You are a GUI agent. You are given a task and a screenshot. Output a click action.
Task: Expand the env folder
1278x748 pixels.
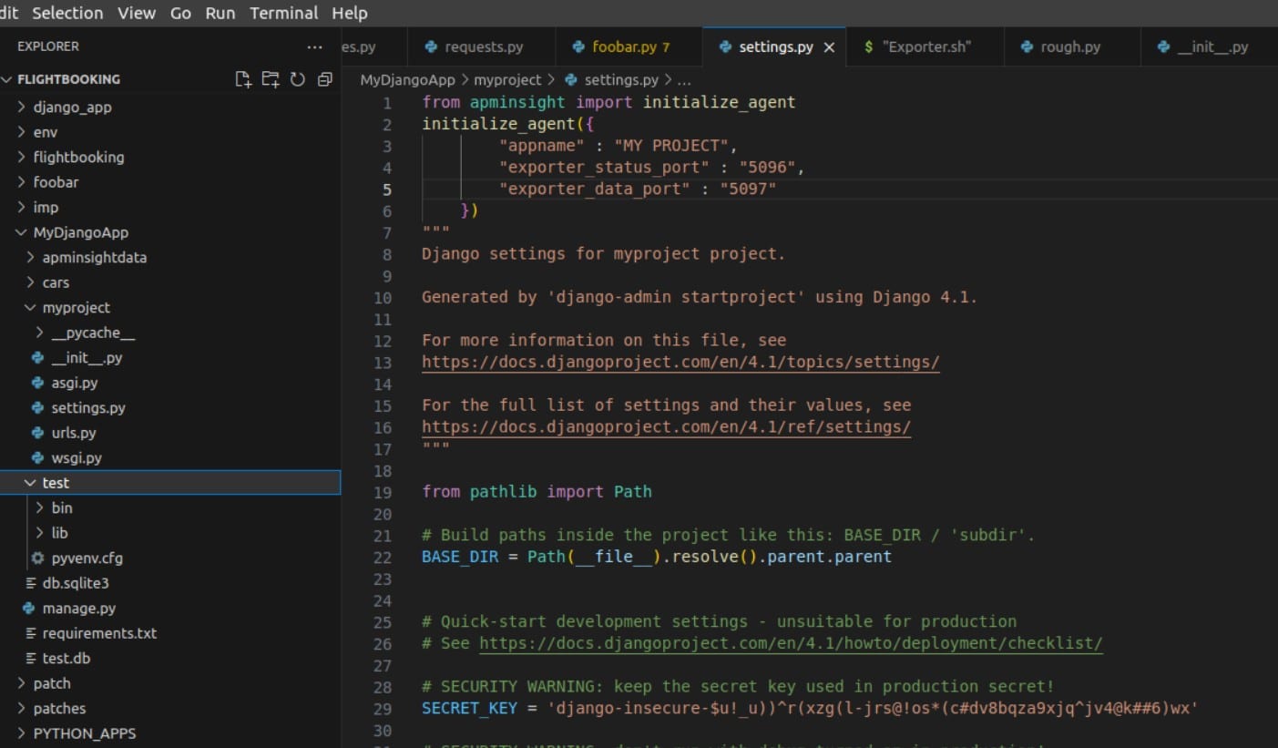(x=22, y=132)
